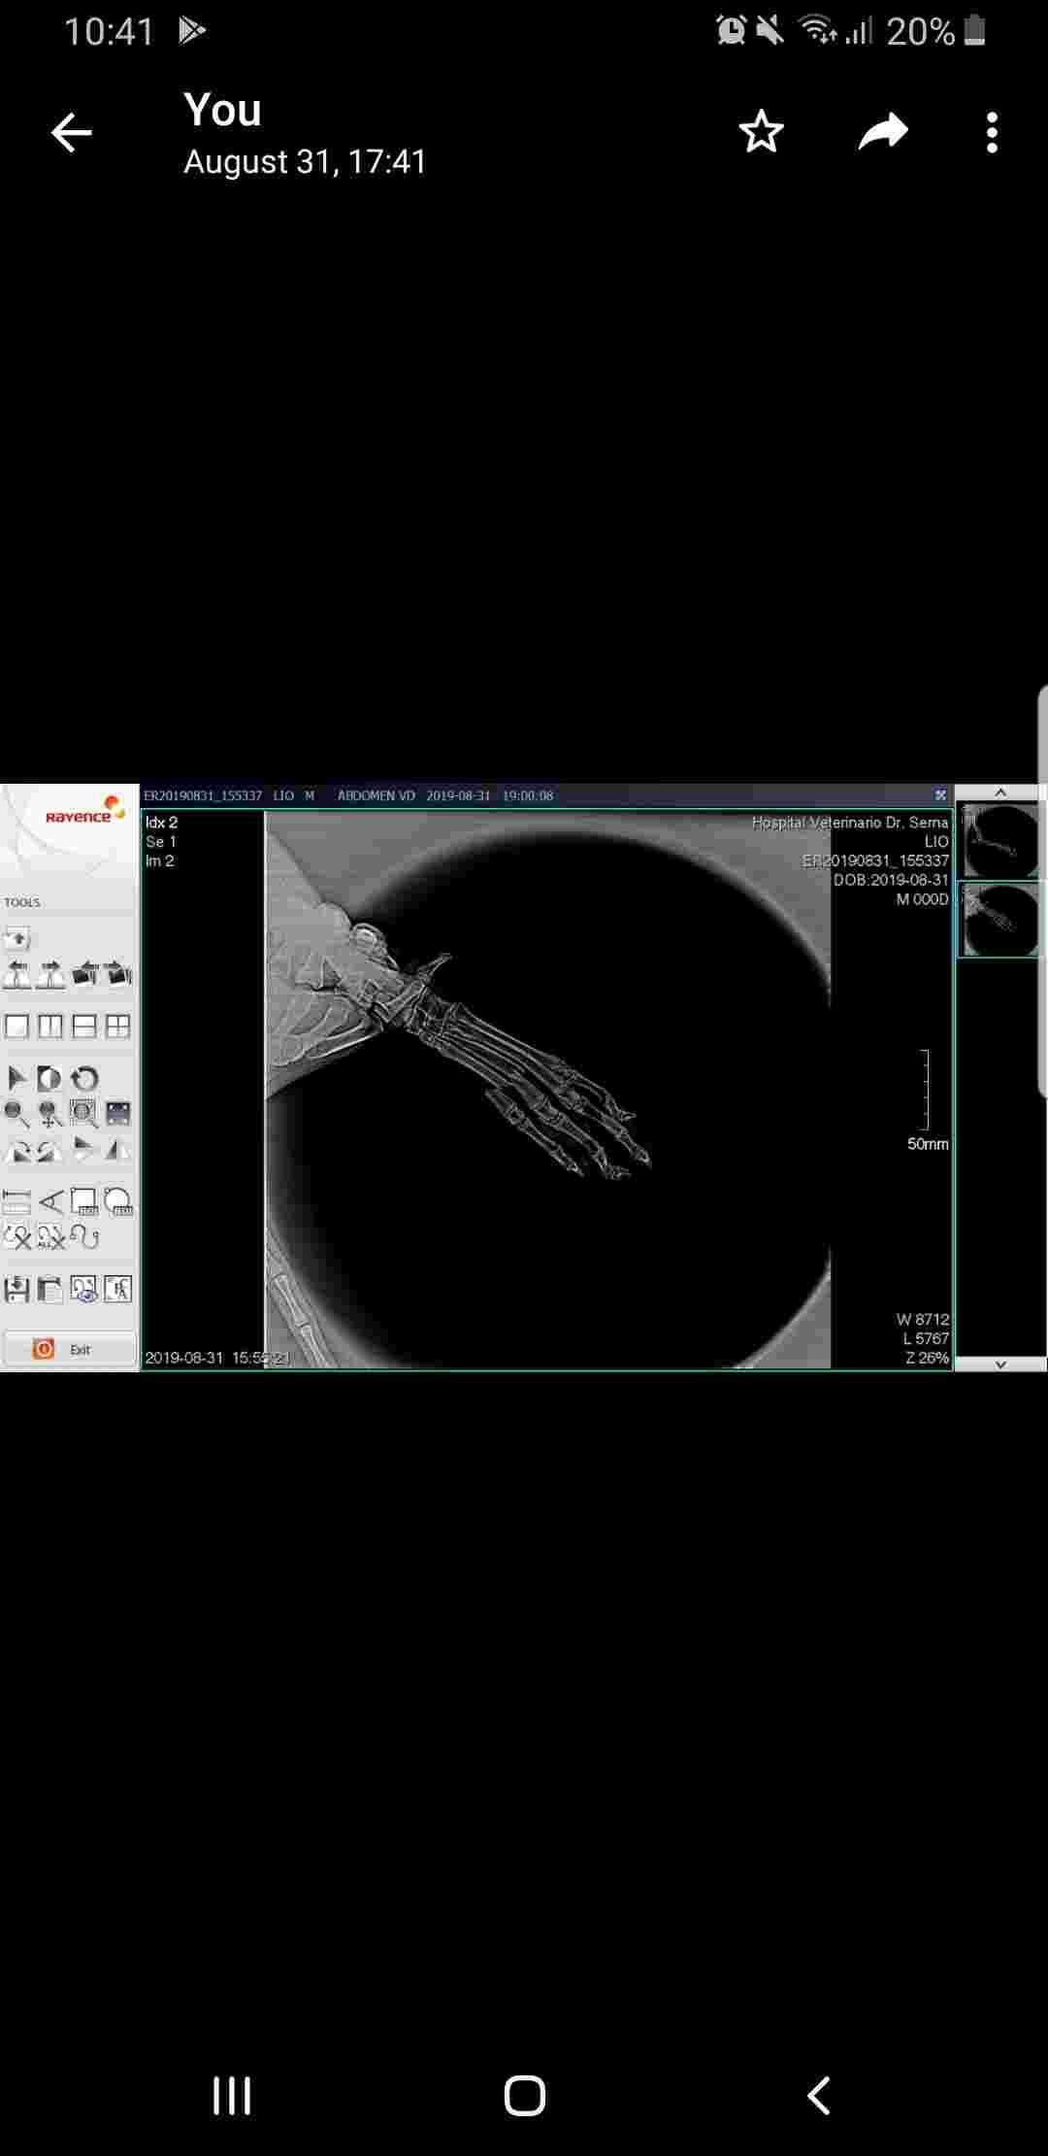Tap the back arrow in the header
The width and height of the screenshot is (1048, 2156).
click(71, 133)
